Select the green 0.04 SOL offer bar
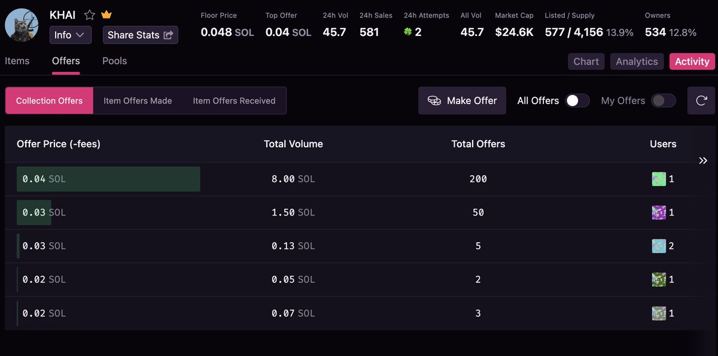 (108, 179)
